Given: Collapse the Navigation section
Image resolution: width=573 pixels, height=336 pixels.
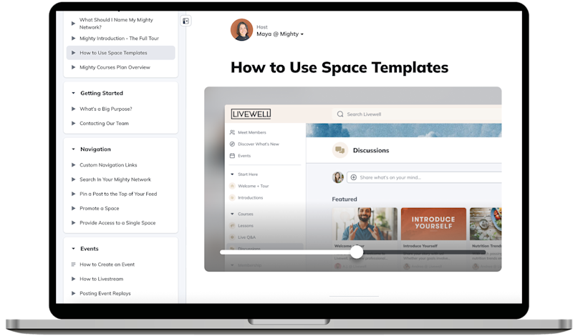Looking at the screenshot, I should pos(73,149).
